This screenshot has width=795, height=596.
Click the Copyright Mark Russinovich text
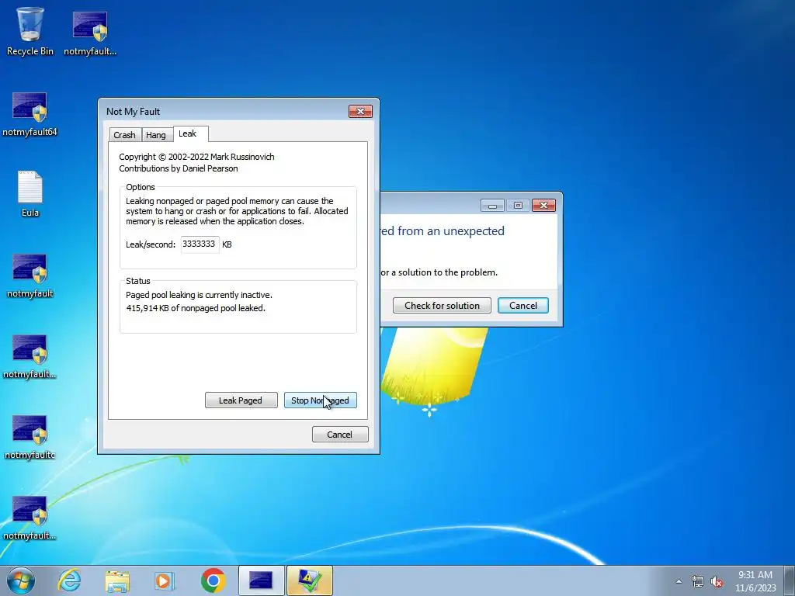[x=196, y=157]
